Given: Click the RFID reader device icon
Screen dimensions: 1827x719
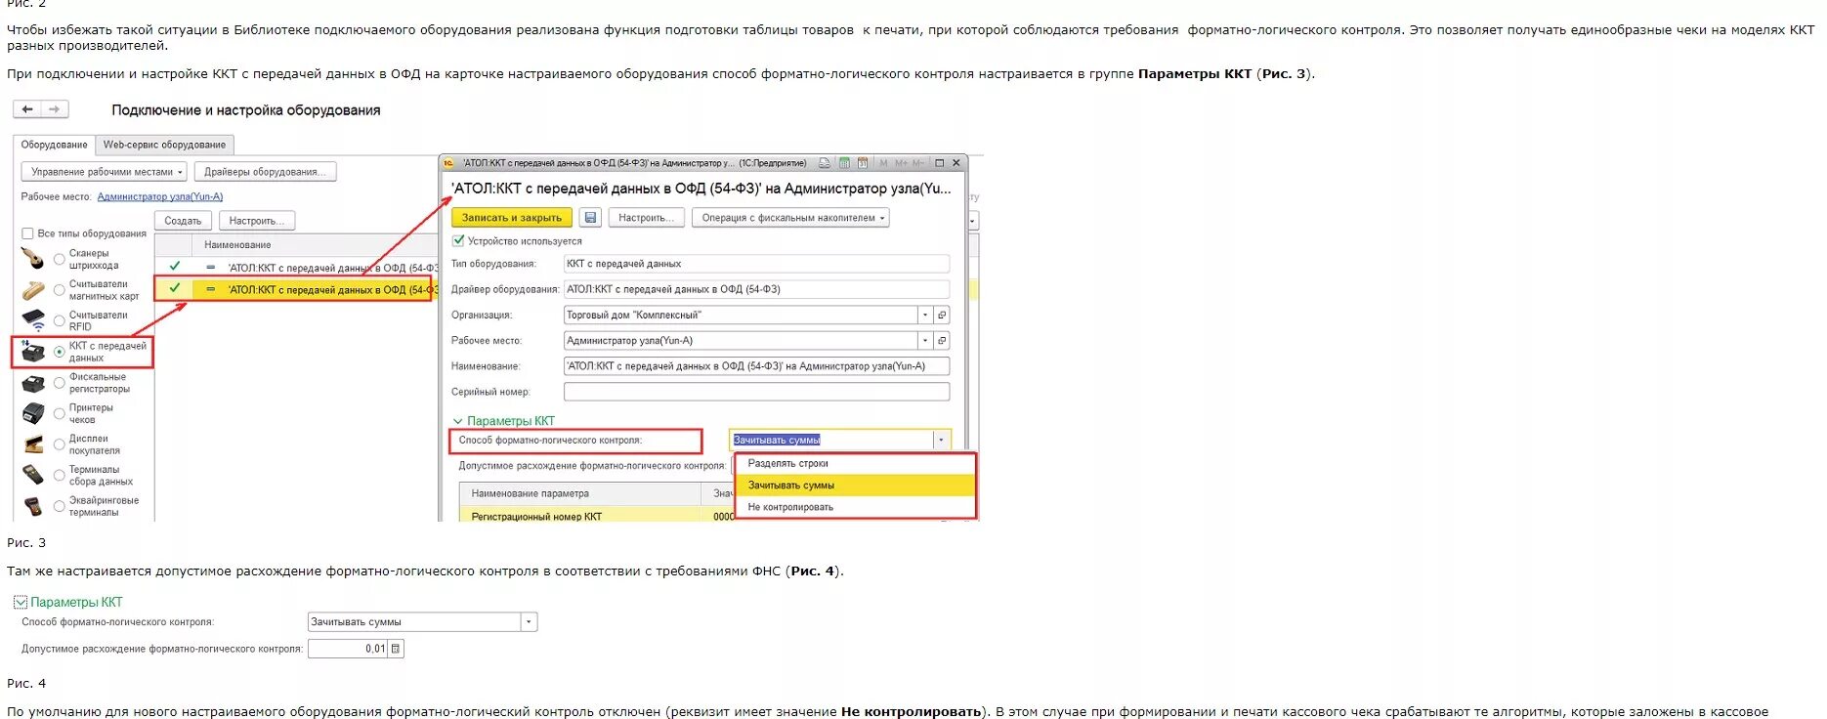Looking at the screenshot, I should 33,320.
